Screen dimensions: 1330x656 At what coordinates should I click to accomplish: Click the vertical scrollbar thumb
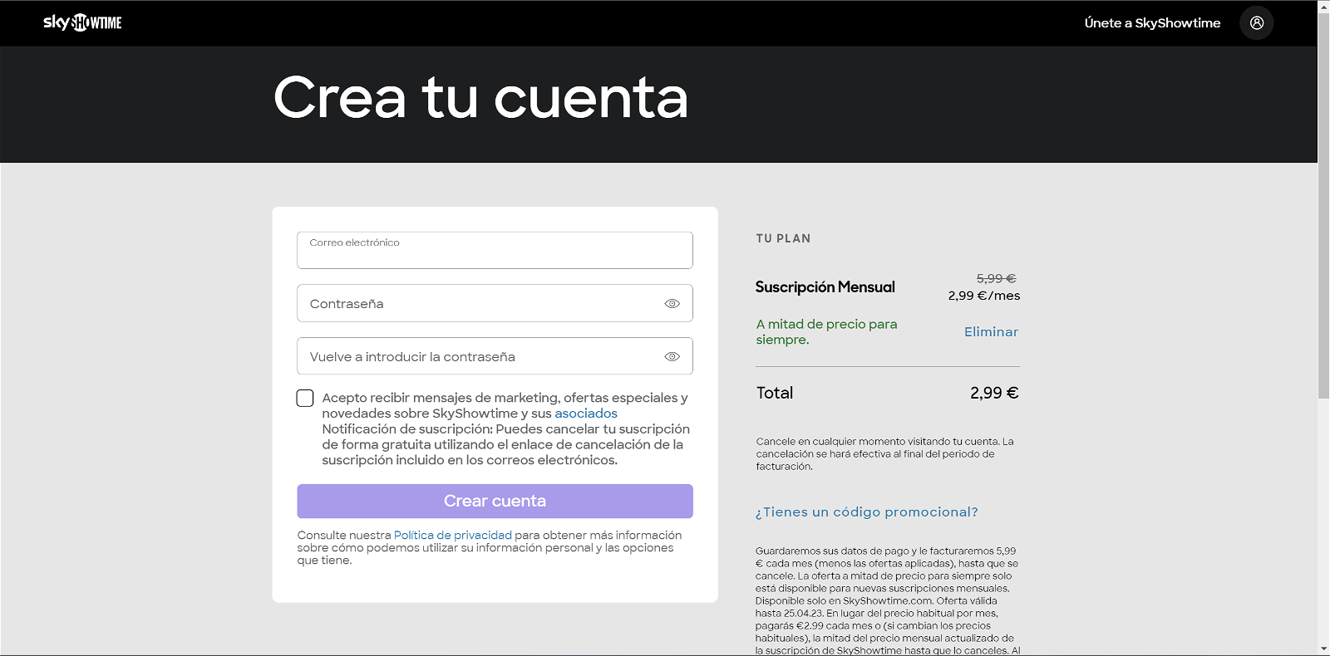click(1323, 206)
